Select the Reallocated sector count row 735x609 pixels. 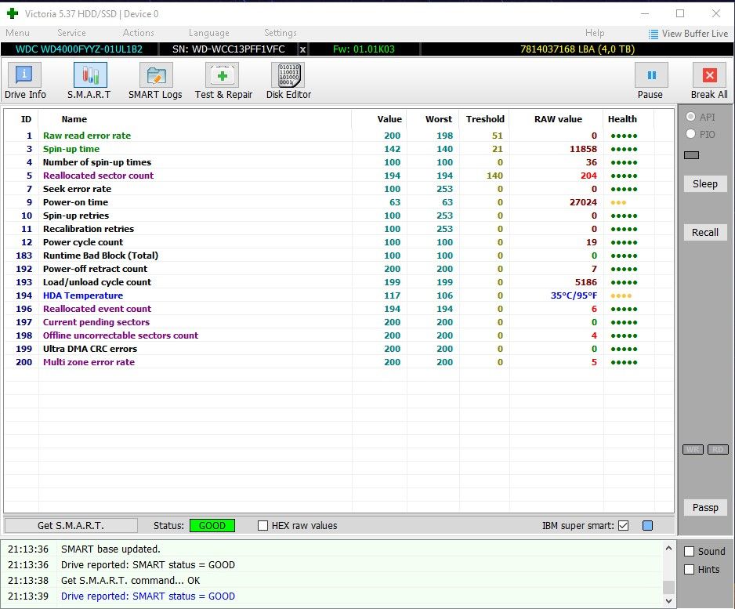339,176
